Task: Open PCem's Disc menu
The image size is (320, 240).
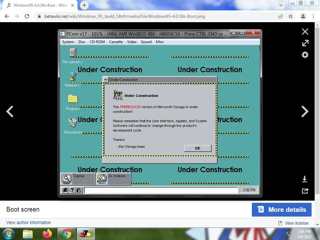Action: point(82,42)
